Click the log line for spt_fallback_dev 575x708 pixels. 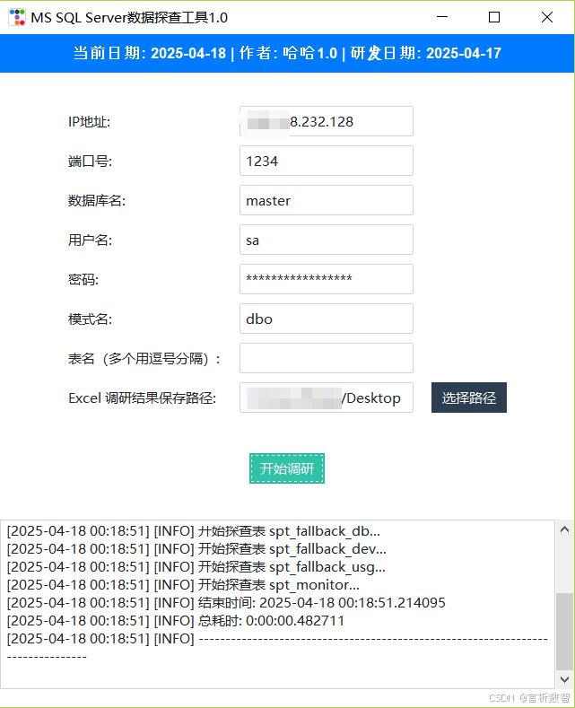pos(196,549)
